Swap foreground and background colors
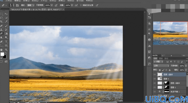This screenshot has width=188, height=103. [6, 53]
